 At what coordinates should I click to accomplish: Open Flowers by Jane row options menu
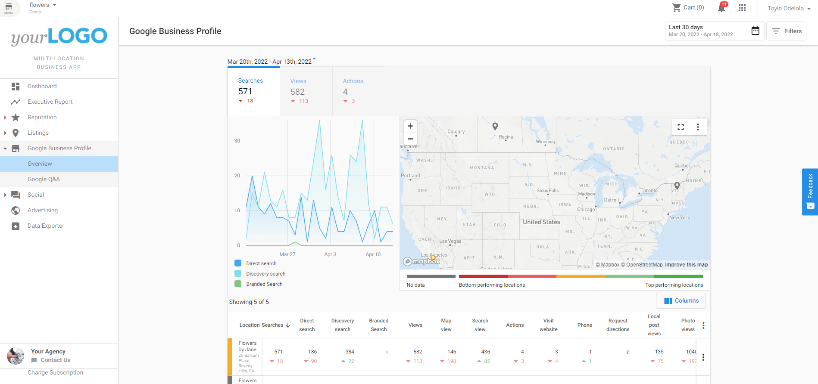coord(703,357)
